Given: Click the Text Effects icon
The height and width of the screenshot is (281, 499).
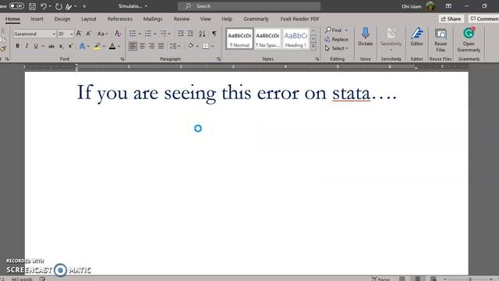Looking at the screenshot, I should (x=82, y=46).
